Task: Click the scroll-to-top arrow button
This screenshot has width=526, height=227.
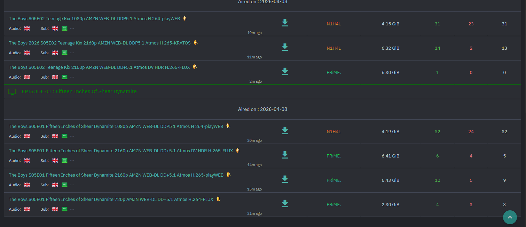Action: [x=510, y=217]
